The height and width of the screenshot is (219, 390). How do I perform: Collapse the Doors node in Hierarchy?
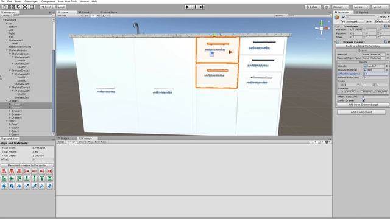click(x=7, y=121)
